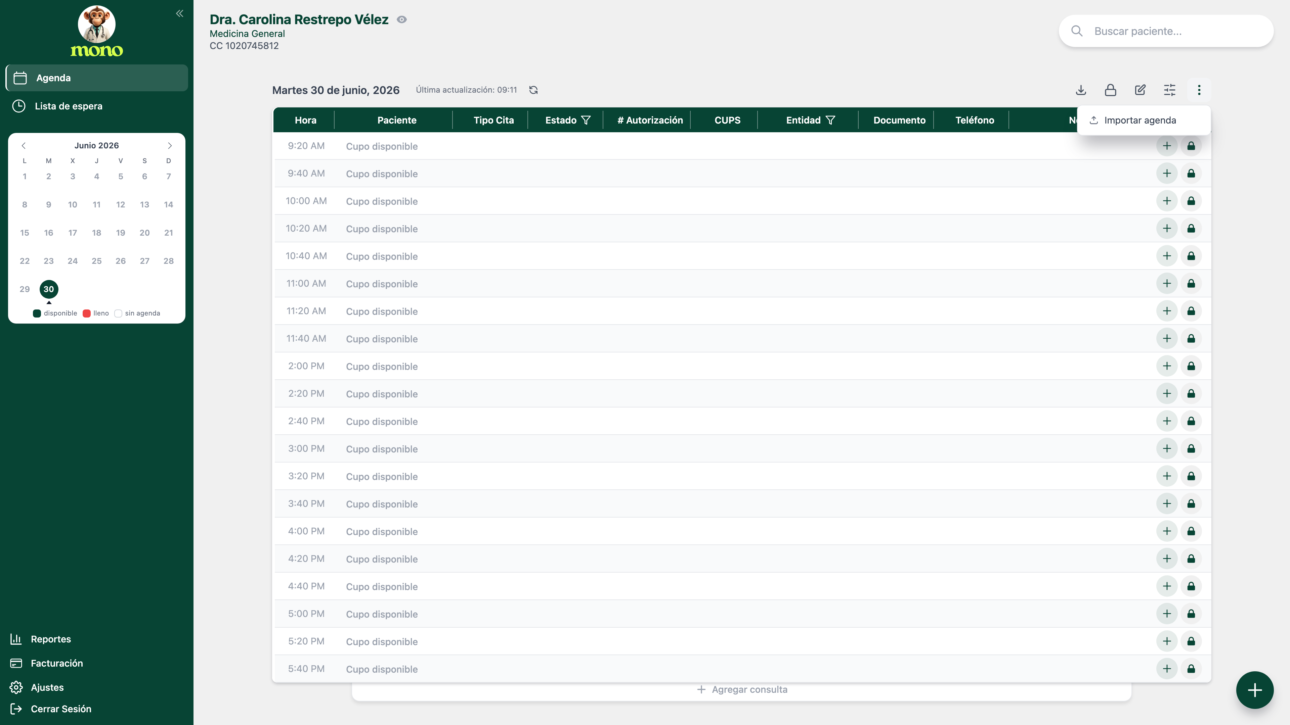Viewport: 1290px width, 725px height.
Task: Click the mono monkey logo
Action: click(x=97, y=32)
